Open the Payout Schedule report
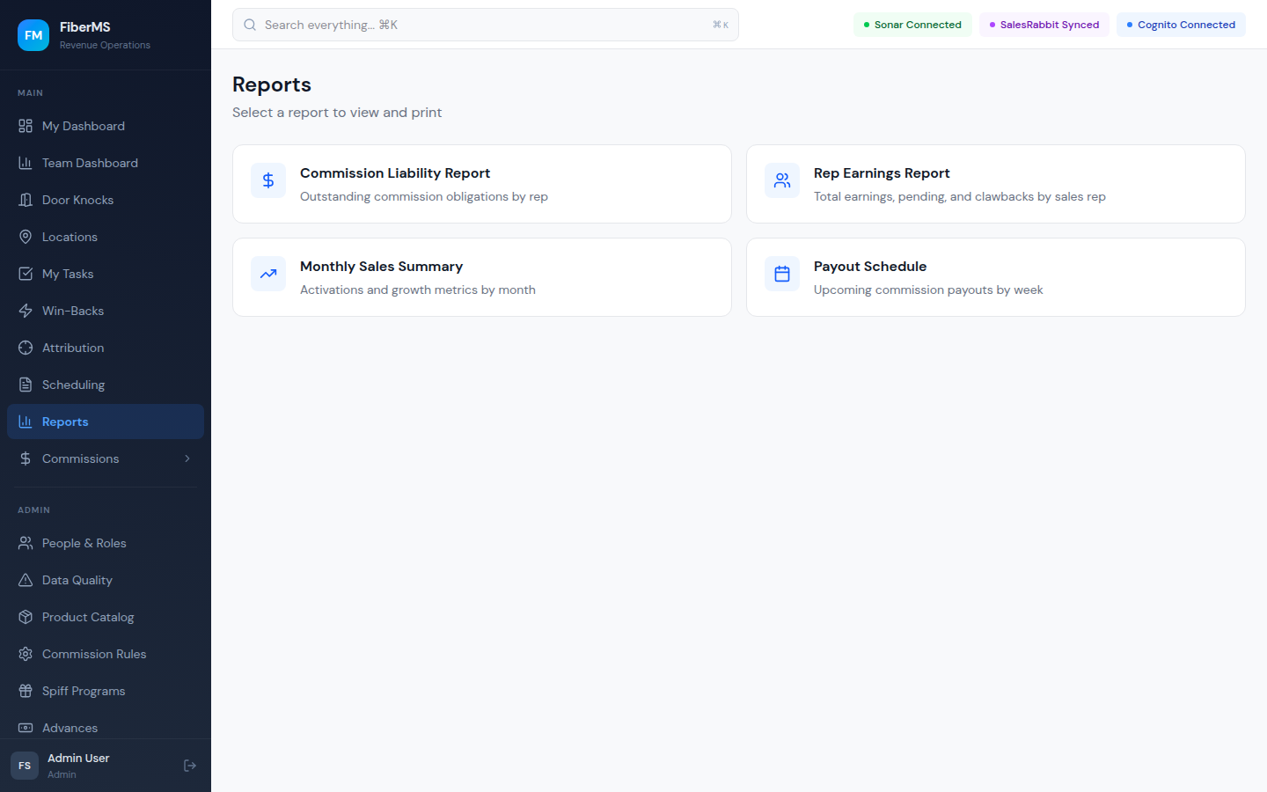This screenshot has height=792, width=1267. 995,276
